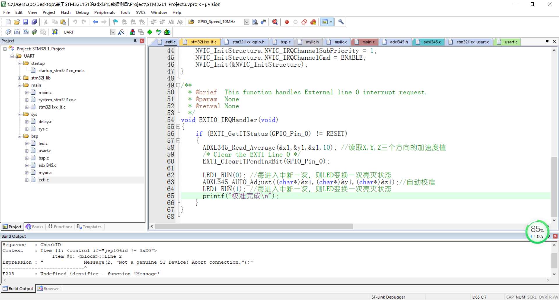Viewport: 559px width, 300px height.
Task: Open the find text GPIO_Speed_10MHz dropdown
Action: [x=247, y=22]
